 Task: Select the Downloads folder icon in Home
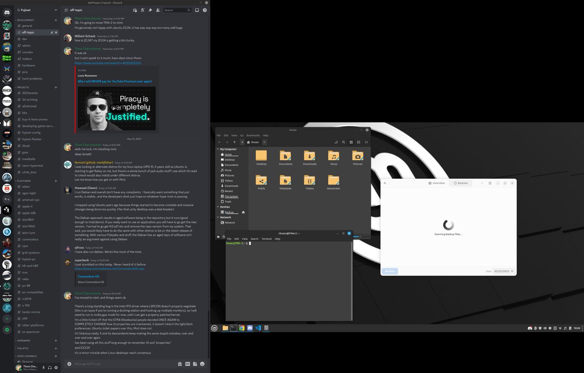tap(310, 155)
